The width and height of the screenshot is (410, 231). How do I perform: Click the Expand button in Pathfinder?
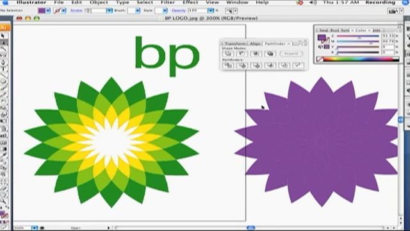click(x=291, y=54)
